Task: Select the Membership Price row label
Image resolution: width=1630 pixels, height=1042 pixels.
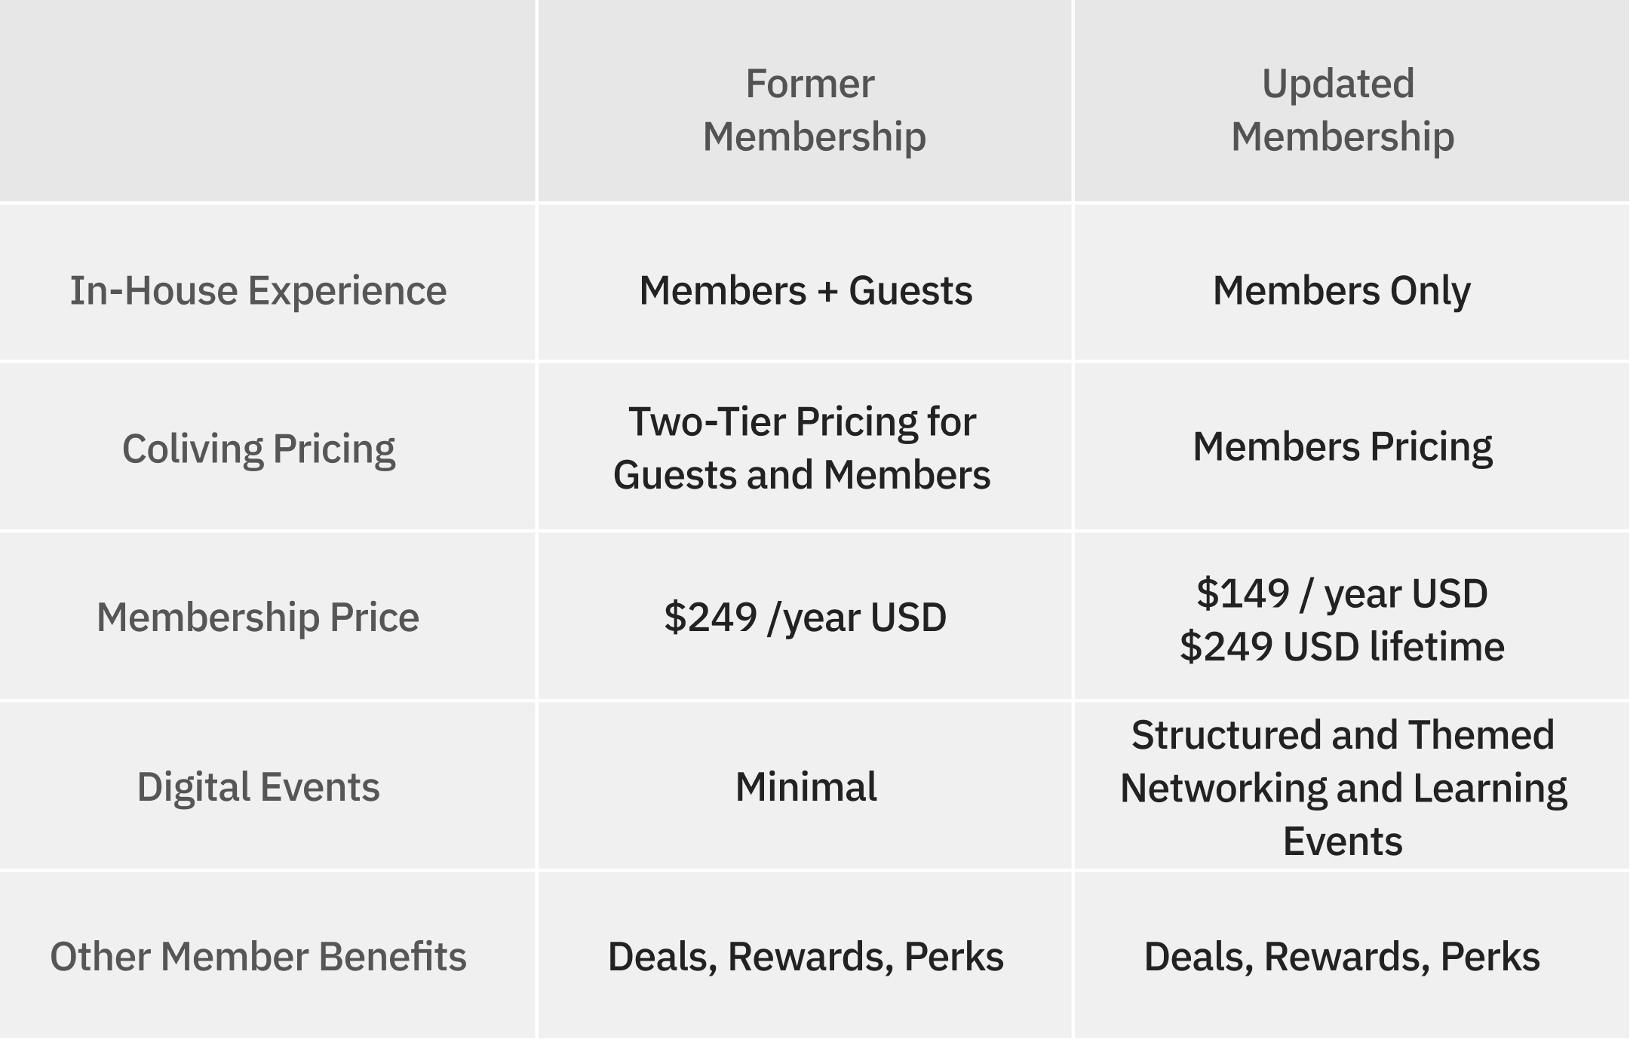Action: click(257, 617)
